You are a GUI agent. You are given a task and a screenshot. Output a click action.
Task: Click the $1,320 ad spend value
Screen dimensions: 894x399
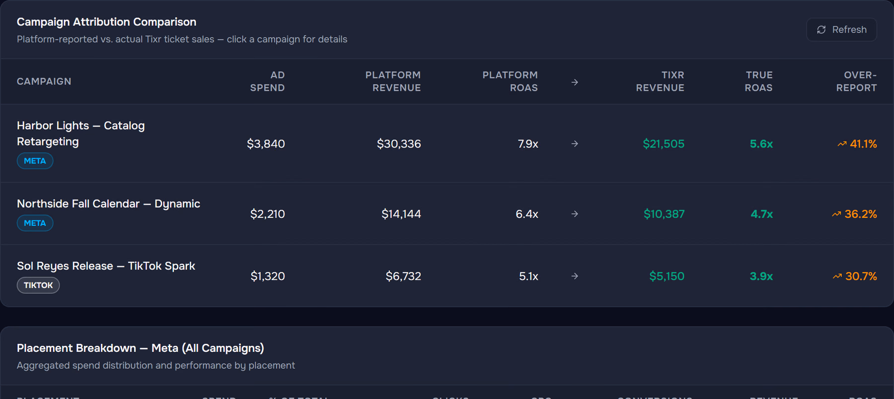(x=268, y=276)
